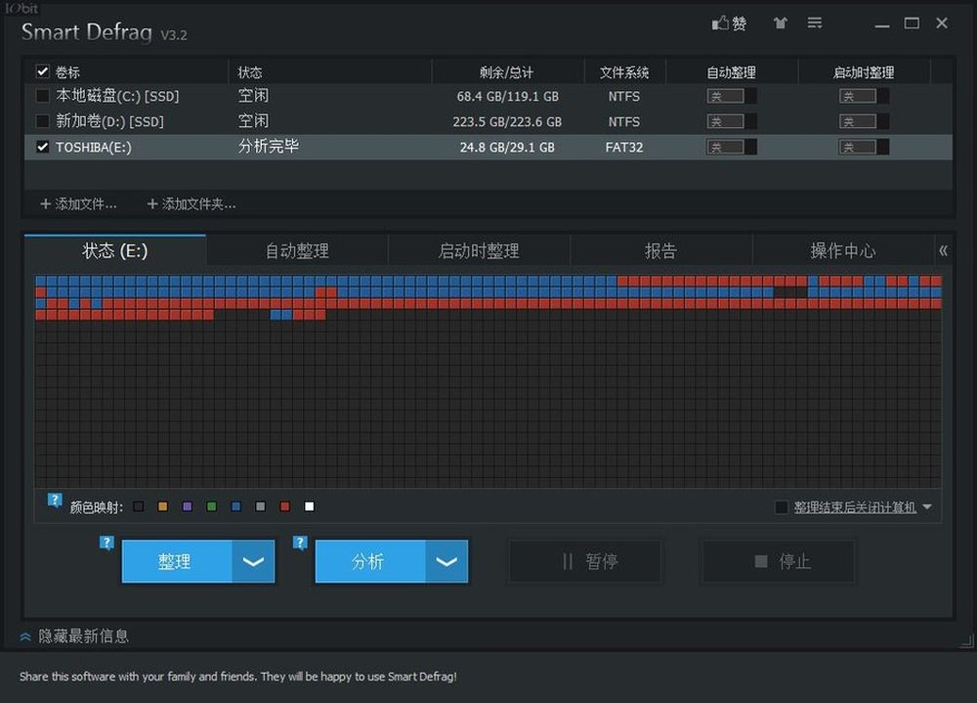This screenshot has height=703, width=977.
Task: Click the 68.4 GB/119.1 GB size cell
Action: pos(508,96)
